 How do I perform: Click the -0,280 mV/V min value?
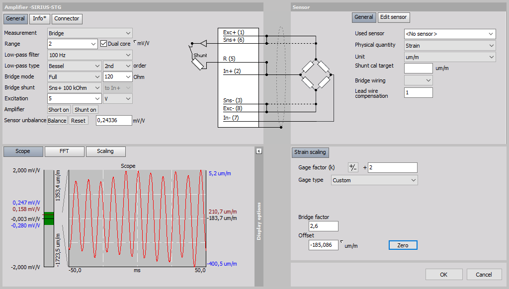pyautogui.click(x=25, y=225)
